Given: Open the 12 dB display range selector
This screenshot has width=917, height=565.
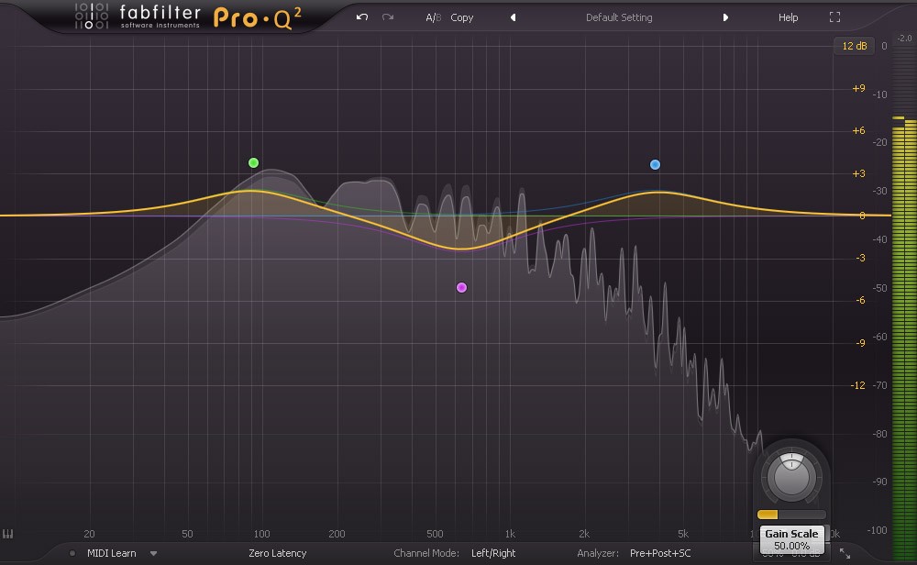Looking at the screenshot, I should coord(854,46).
